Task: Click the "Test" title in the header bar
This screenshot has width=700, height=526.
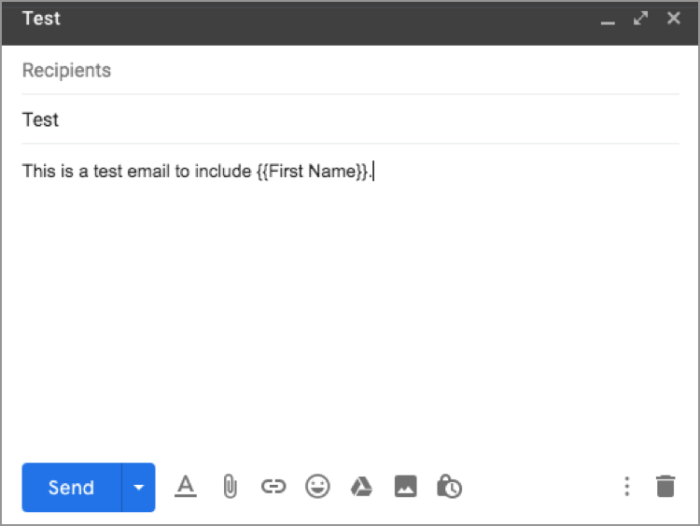Action: pos(41,19)
